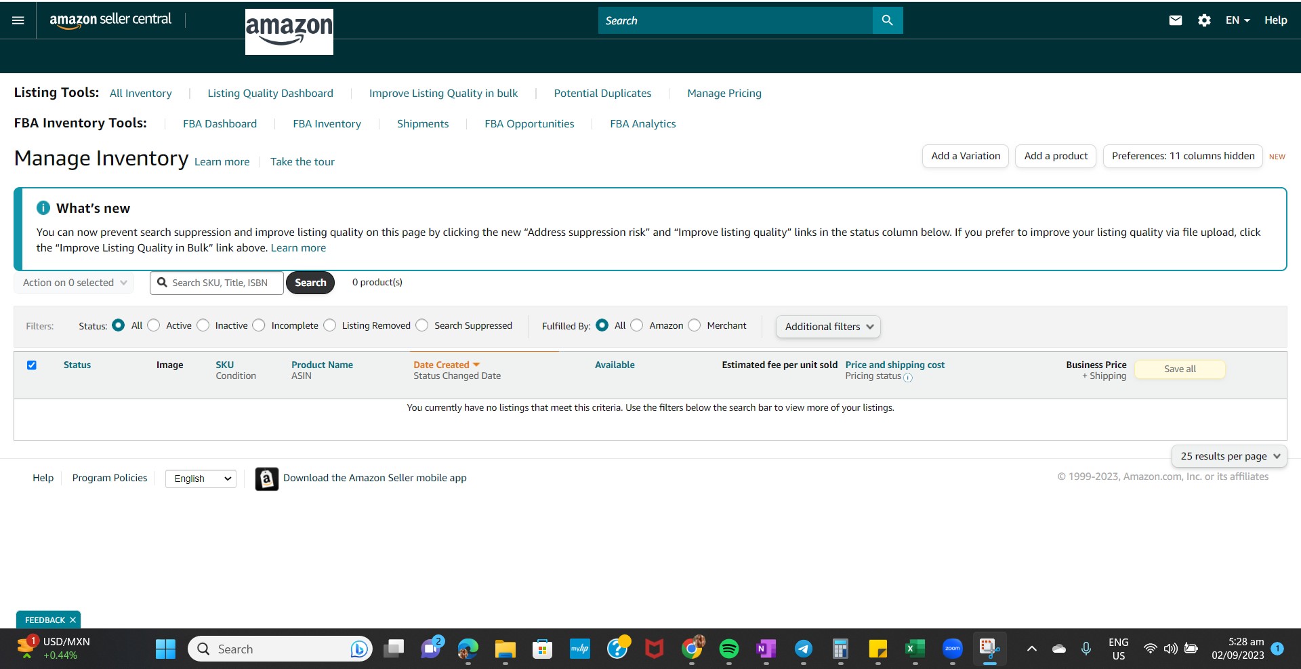Click the What's new info icon
Viewport: 1301px width, 669px height.
[43, 208]
